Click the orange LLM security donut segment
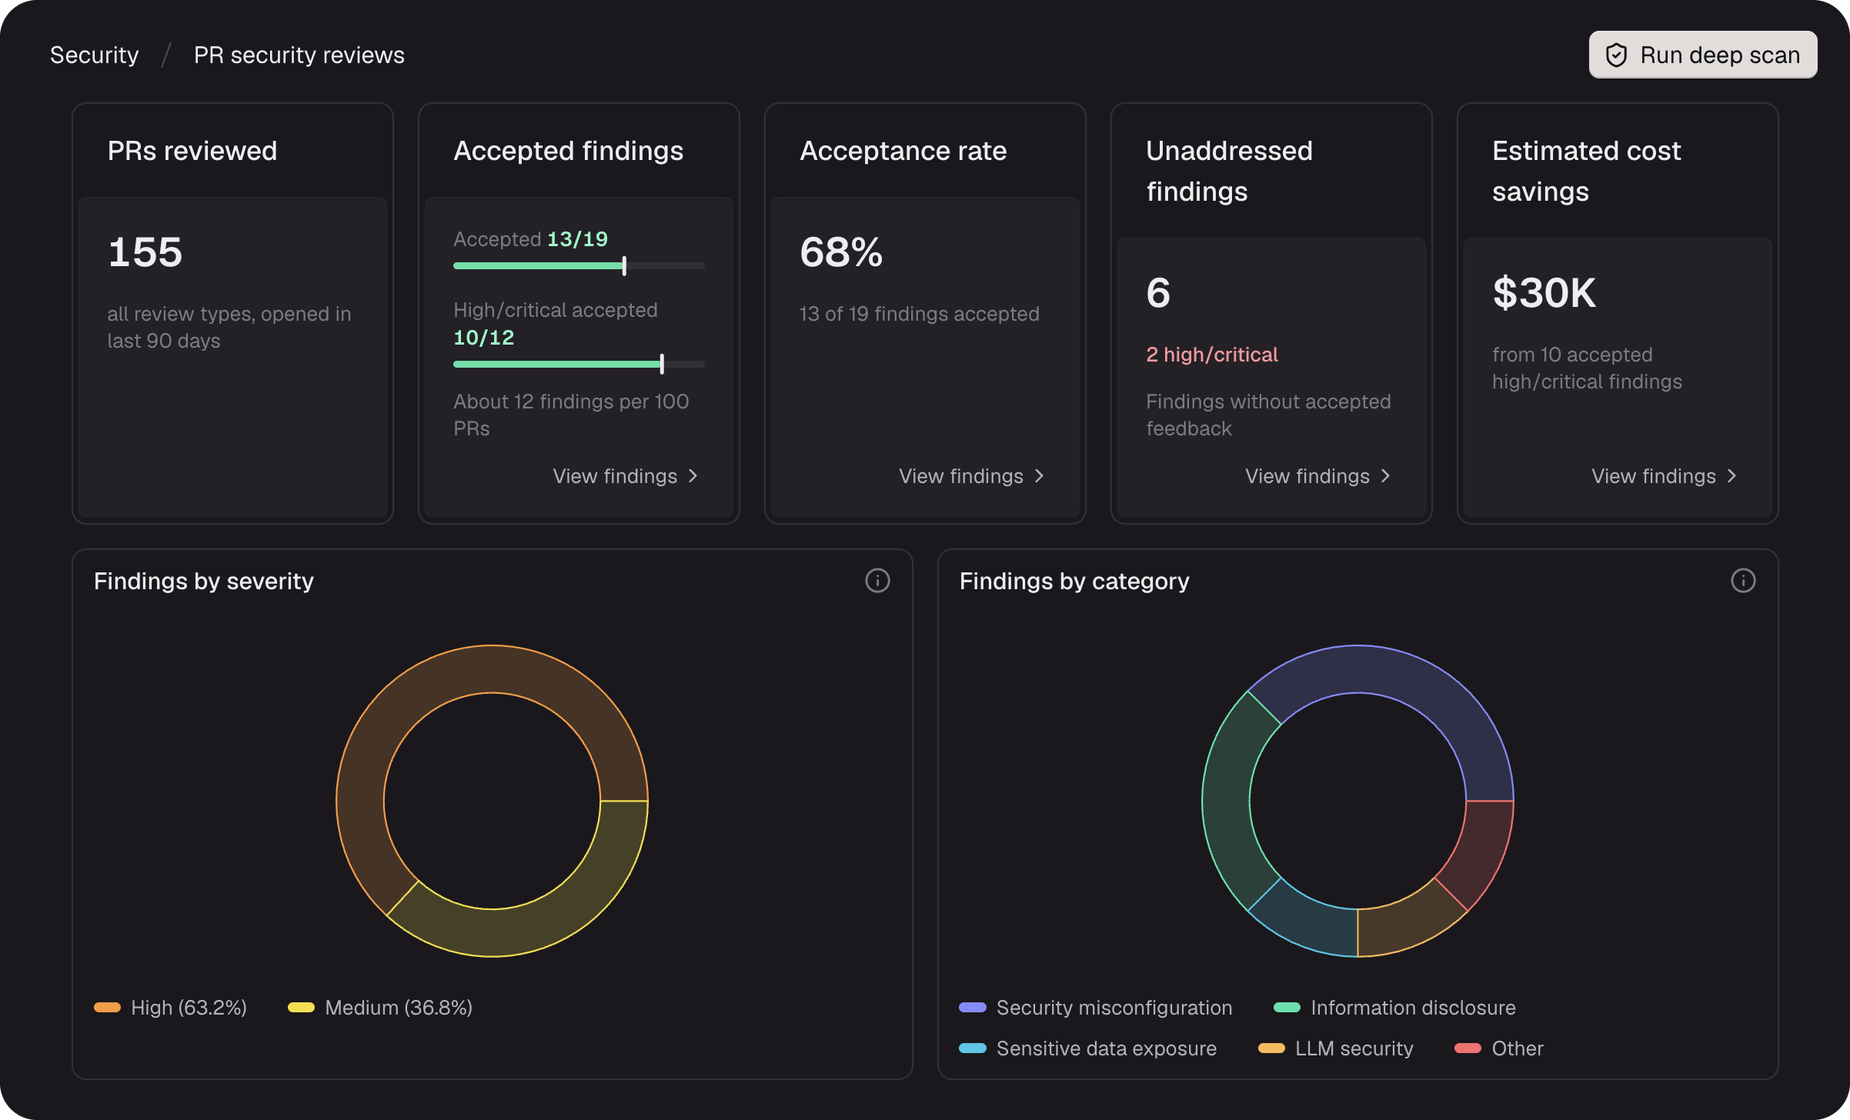This screenshot has height=1120, width=1850. click(1408, 922)
